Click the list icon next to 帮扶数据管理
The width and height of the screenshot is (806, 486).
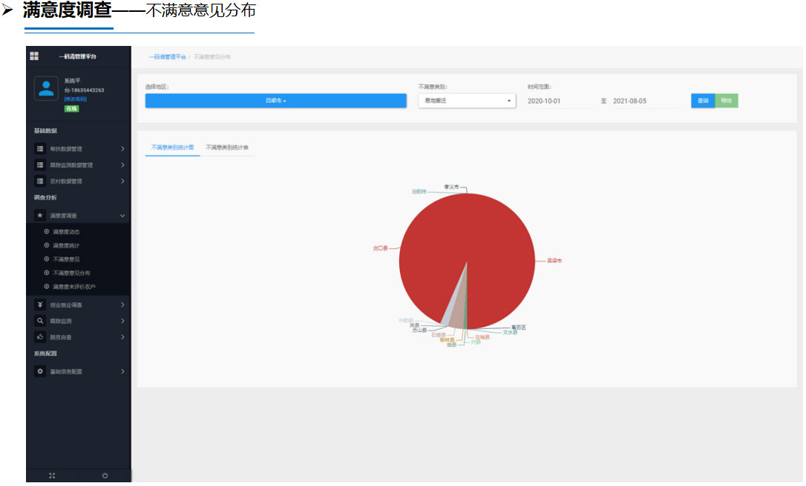(40, 149)
